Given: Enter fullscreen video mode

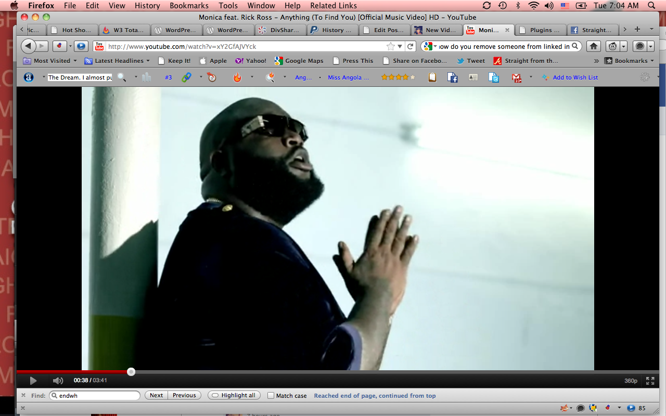Looking at the screenshot, I should (650, 381).
